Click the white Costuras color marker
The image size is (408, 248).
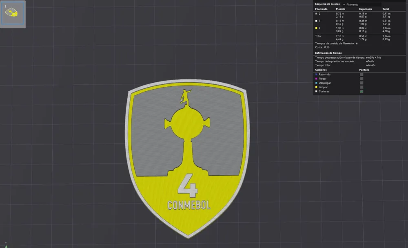317,91
